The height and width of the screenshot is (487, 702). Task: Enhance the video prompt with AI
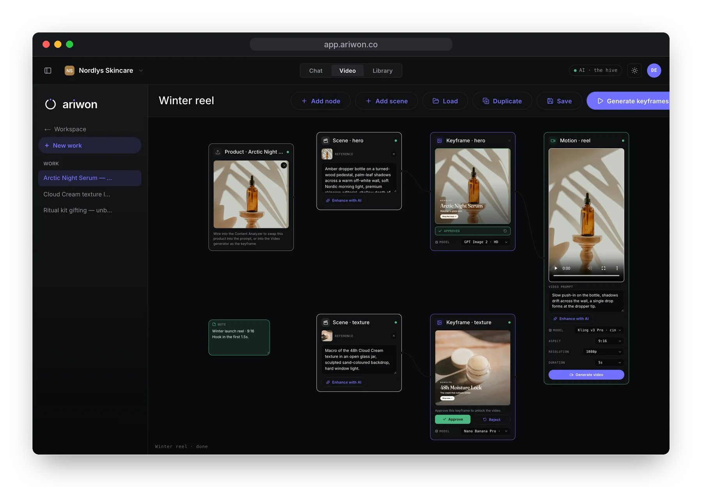click(571, 319)
